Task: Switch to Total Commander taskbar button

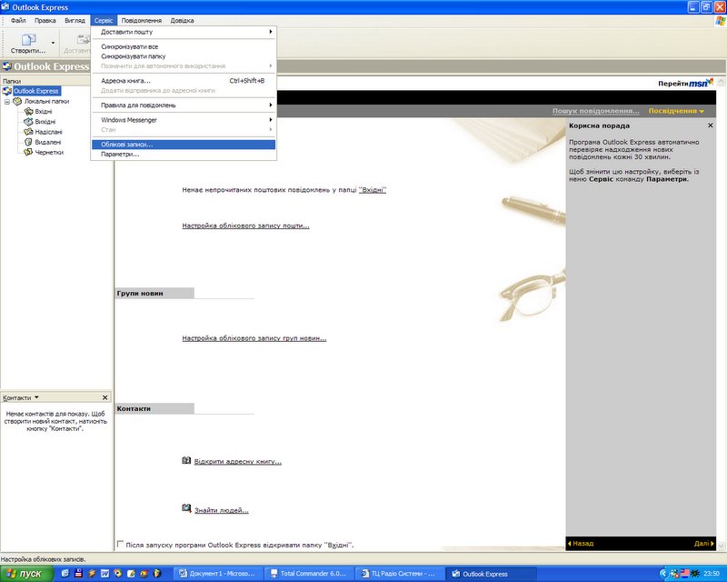Action: click(309, 574)
